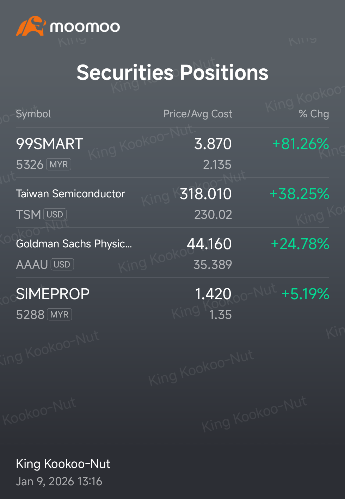
Task: Click the moomoo bull logo icon
Action: (x=31, y=26)
